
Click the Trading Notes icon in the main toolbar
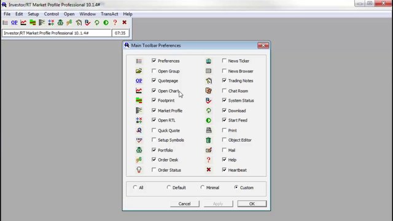tap(79, 23)
